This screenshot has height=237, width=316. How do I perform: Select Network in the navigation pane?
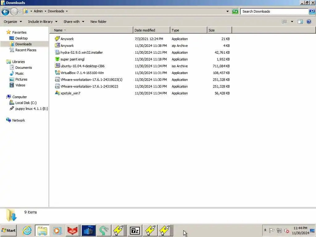(18, 120)
